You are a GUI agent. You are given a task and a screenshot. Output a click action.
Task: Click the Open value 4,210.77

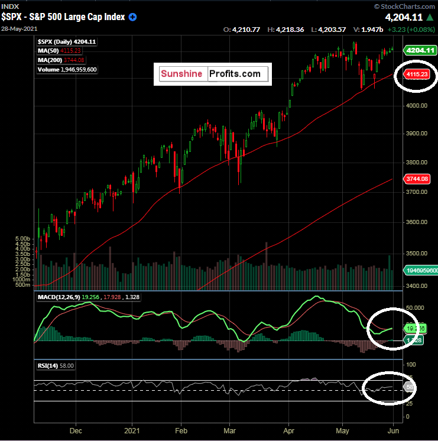pos(246,30)
